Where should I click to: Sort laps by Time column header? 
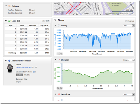click(22, 25)
